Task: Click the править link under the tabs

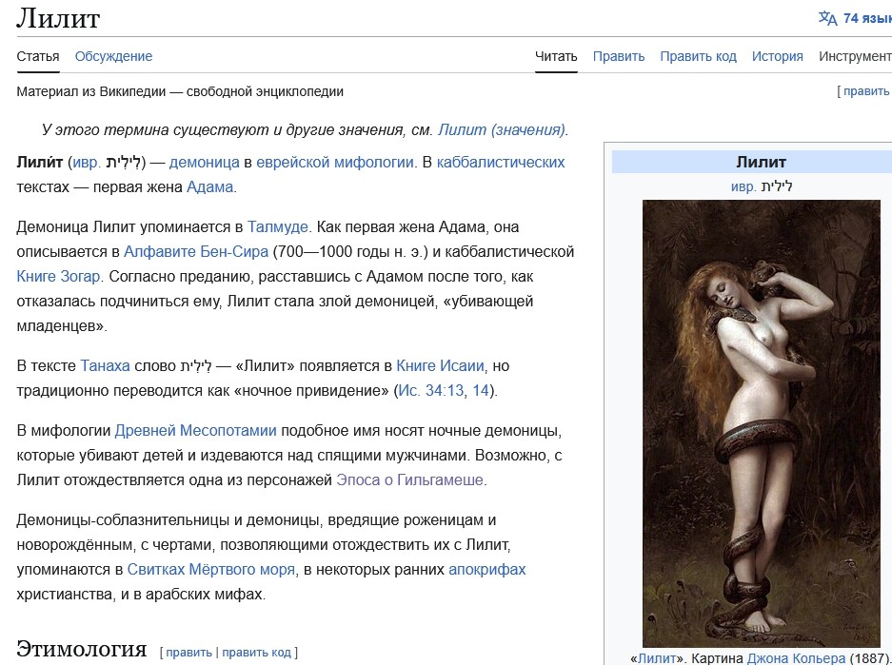Action: (866, 91)
